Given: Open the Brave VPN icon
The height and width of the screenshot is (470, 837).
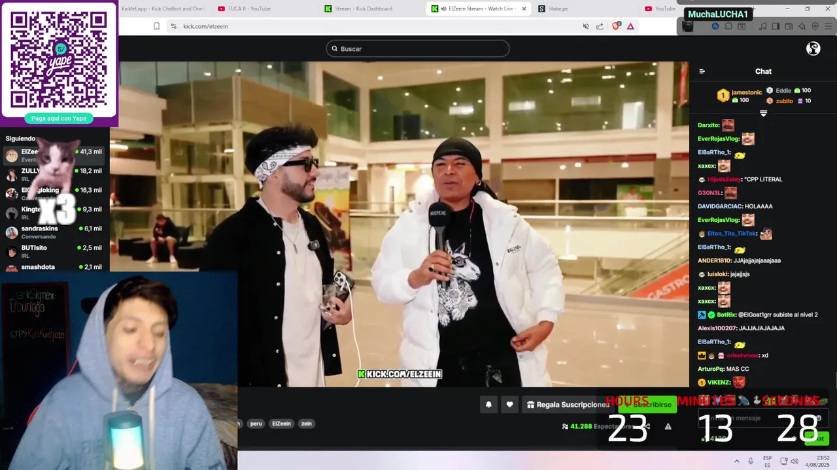Looking at the screenshot, I should (x=815, y=26).
